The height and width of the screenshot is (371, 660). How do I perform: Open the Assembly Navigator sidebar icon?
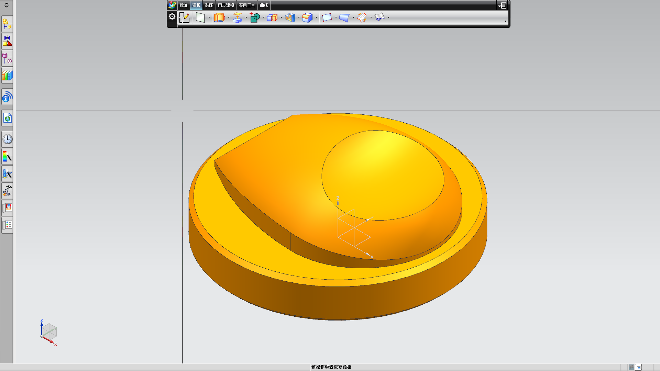pos(7,24)
